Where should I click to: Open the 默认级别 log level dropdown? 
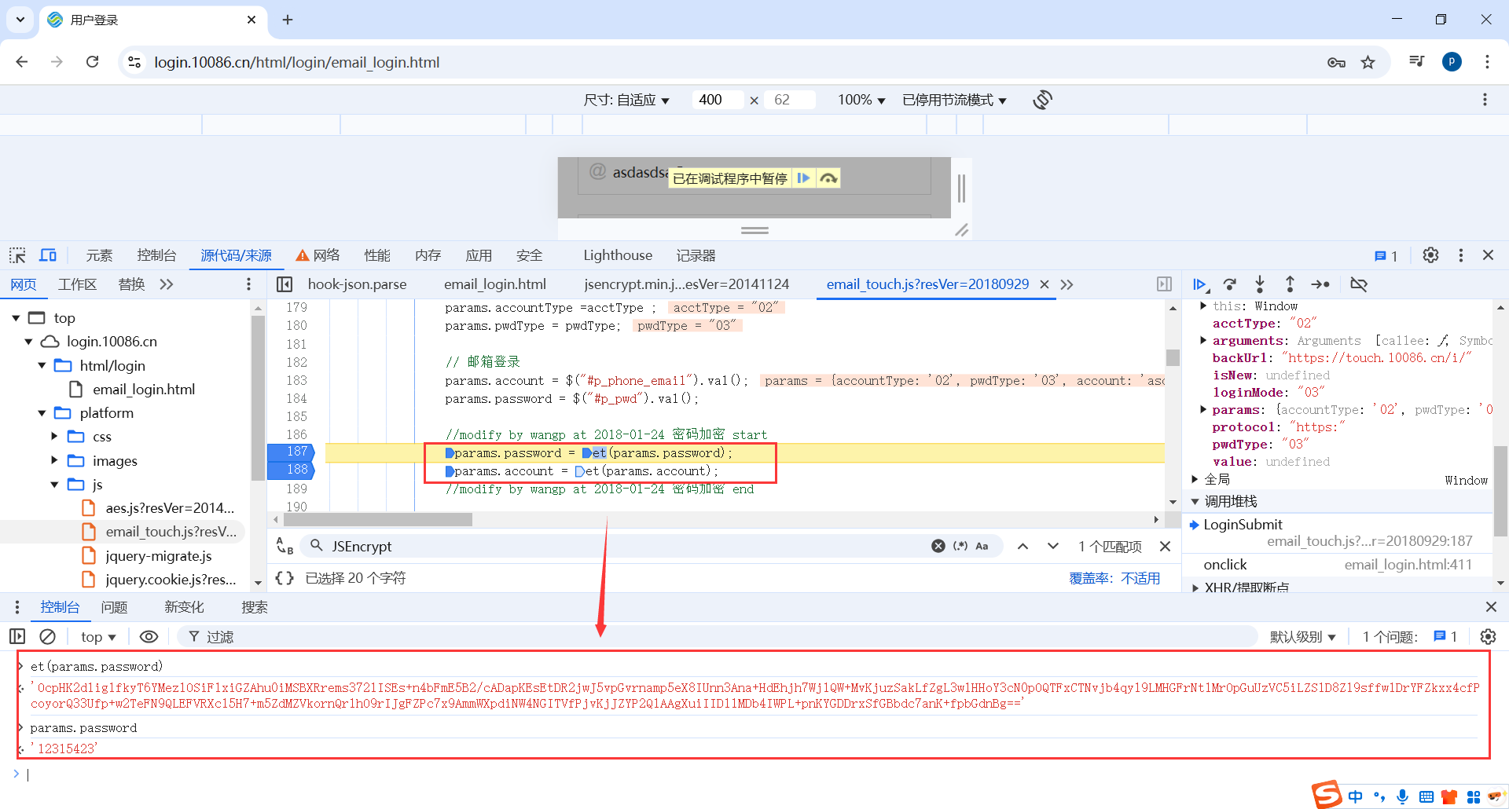[1303, 636]
